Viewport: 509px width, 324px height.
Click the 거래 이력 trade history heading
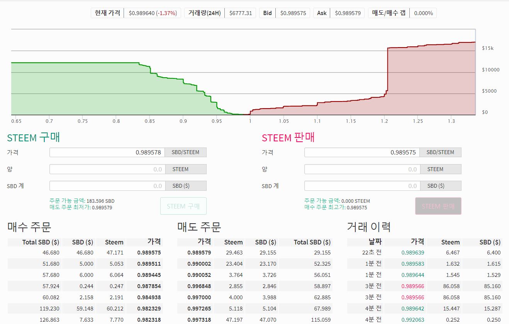[369, 227]
